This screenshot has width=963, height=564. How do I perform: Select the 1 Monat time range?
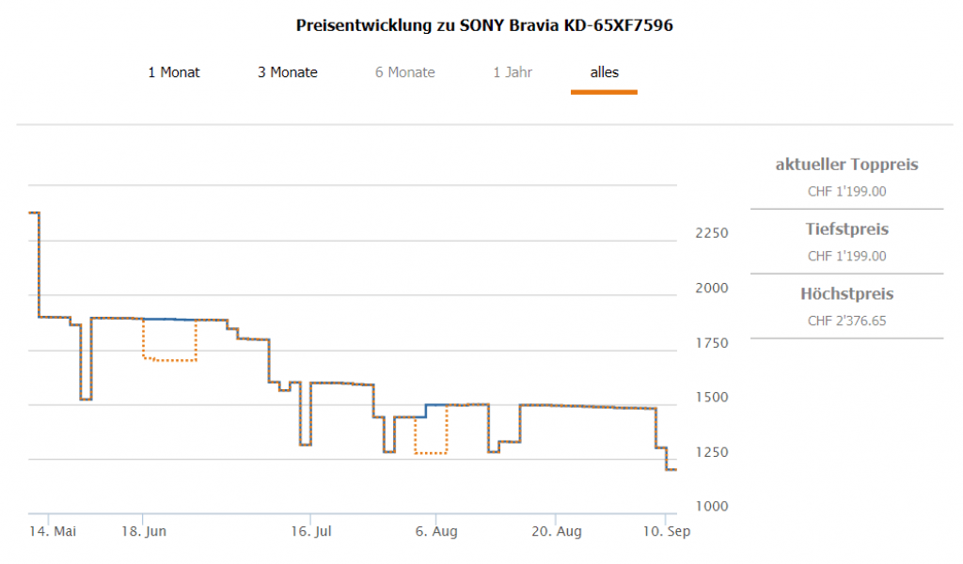(174, 72)
